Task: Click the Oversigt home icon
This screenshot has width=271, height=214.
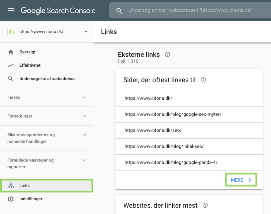Action: click(11, 52)
